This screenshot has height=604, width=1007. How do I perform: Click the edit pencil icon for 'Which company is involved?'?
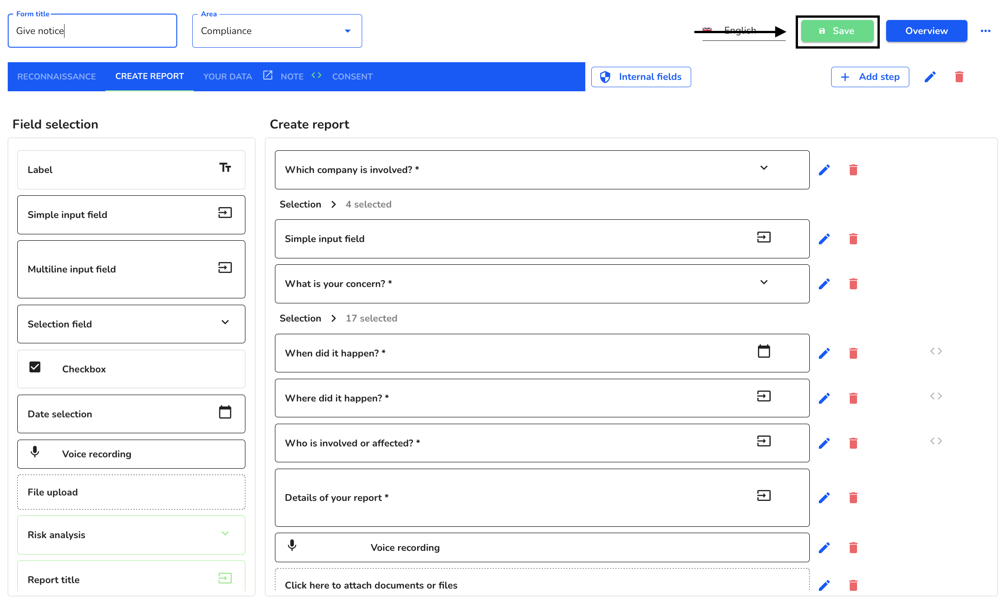pos(825,170)
